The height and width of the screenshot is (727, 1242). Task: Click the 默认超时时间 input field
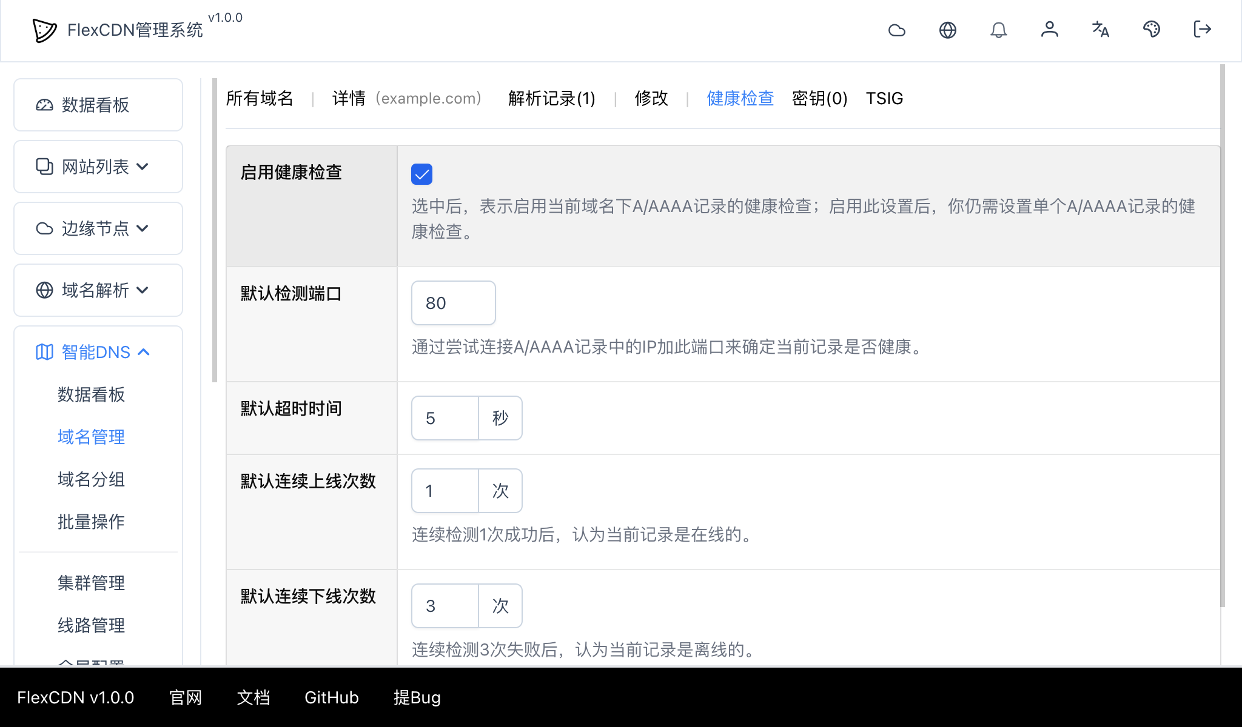(x=445, y=418)
